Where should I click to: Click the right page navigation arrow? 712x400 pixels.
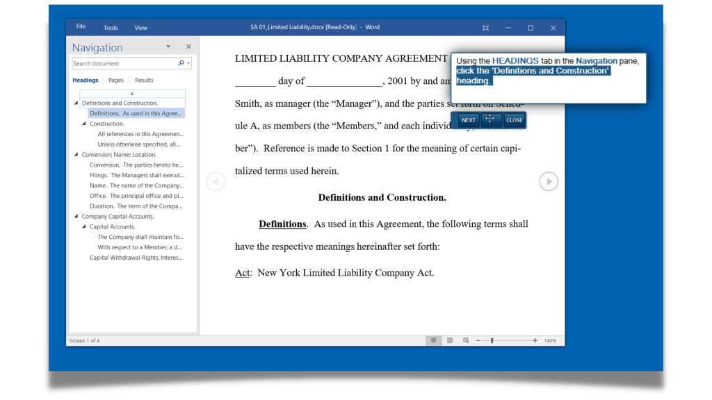549,181
